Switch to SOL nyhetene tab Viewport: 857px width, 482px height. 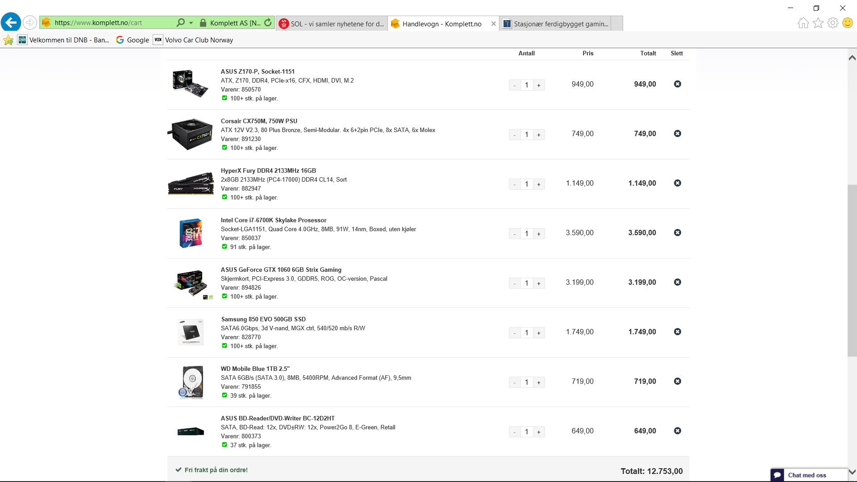pyautogui.click(x=332, y=24)
